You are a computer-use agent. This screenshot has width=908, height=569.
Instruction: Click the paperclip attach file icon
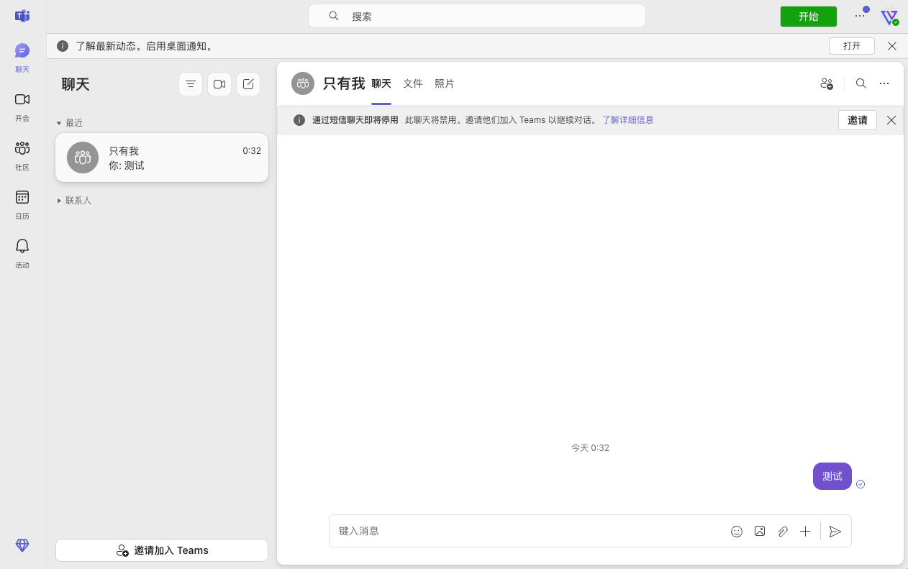[x=783, y=532]
